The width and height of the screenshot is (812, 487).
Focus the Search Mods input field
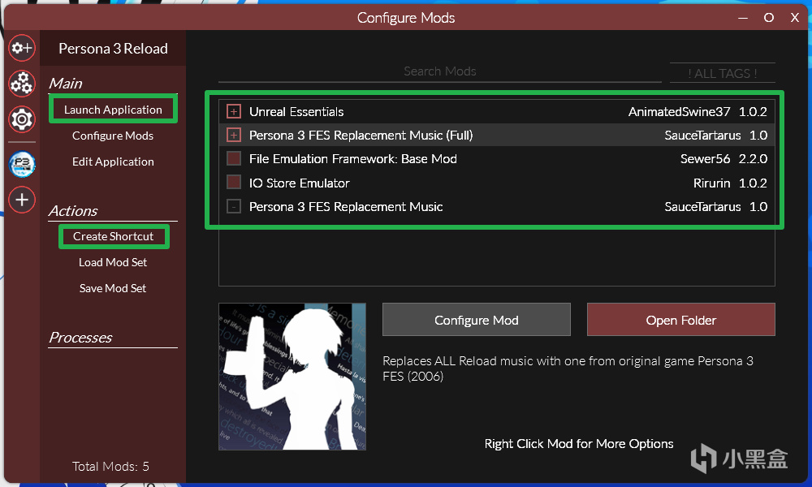coord(439,71)
